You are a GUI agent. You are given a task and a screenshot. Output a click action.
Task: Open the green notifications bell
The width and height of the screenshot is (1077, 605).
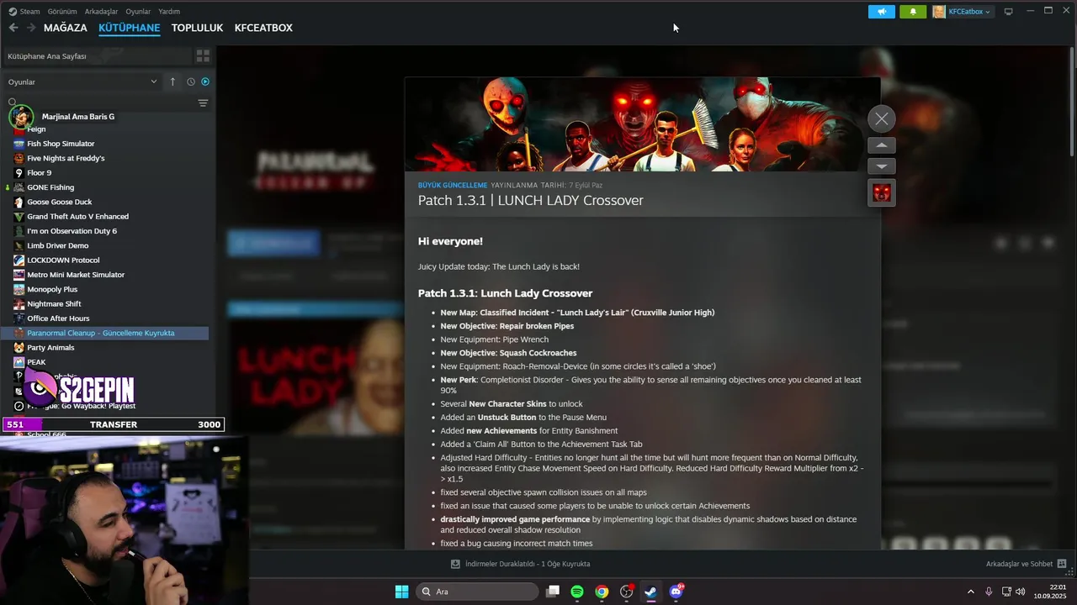[x=913, y=12]
